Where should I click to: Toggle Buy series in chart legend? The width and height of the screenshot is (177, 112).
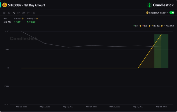(137, 26)
